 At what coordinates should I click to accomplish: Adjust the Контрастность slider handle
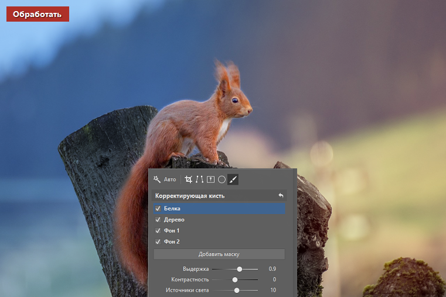click(234, 279)
